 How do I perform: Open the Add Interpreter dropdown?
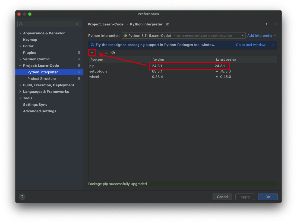(261, 35)
